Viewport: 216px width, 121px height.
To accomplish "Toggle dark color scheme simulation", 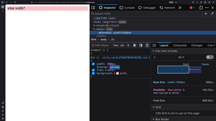I will tap(141, 45).
